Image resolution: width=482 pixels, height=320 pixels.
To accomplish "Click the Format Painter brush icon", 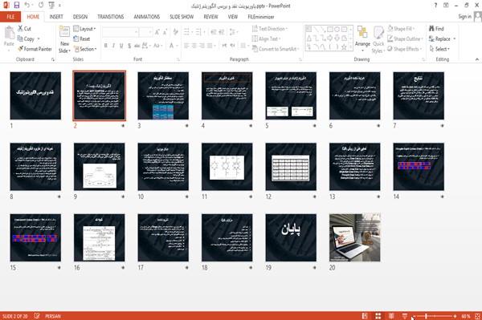I will click(x=20, y=49).
